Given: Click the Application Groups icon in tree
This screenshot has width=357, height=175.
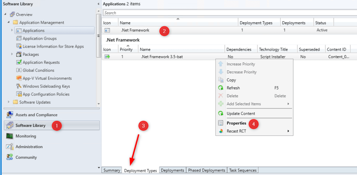Looking at the screenshot, I should coord(19,39).
